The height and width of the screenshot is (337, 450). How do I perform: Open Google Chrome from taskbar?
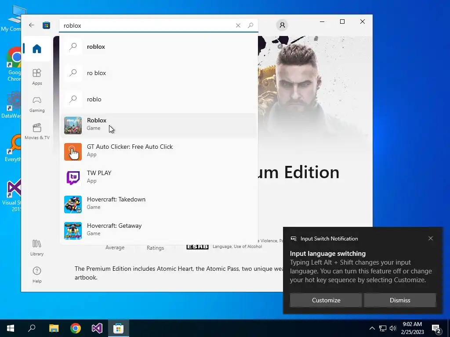coord(76,328)
